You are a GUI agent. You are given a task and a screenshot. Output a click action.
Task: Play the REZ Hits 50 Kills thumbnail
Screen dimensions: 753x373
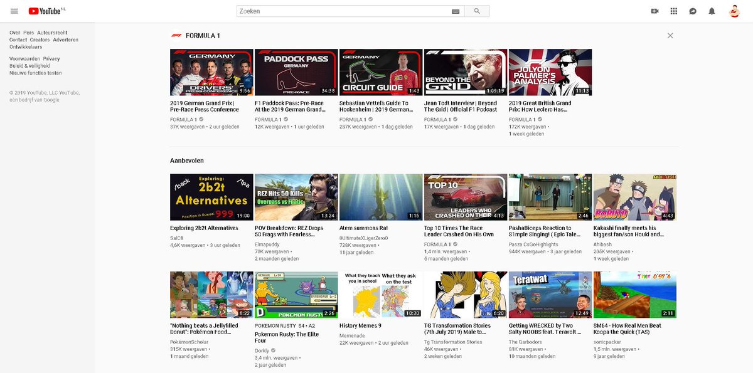296,197
